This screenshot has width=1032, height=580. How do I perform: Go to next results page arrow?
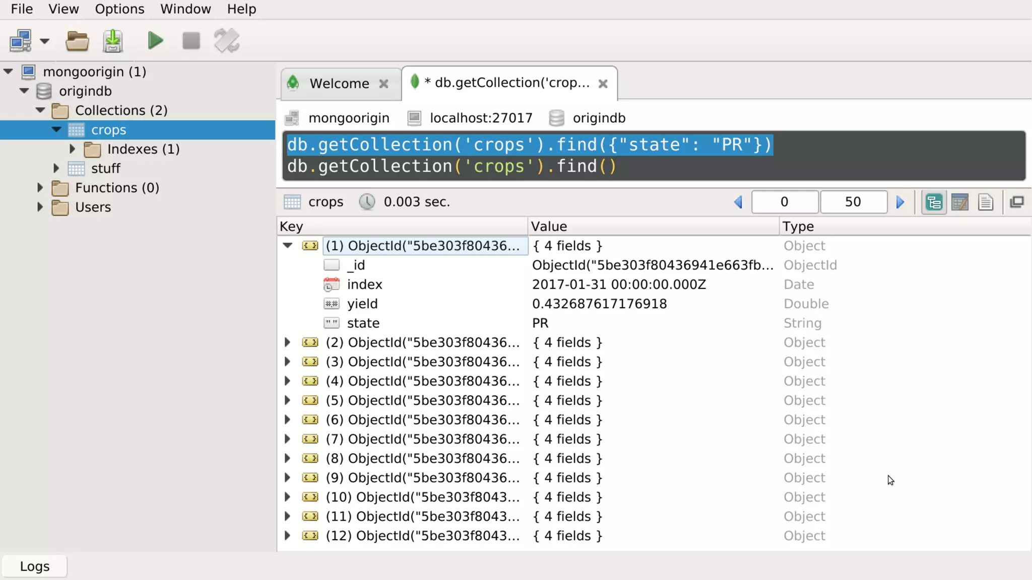[900, 202]
